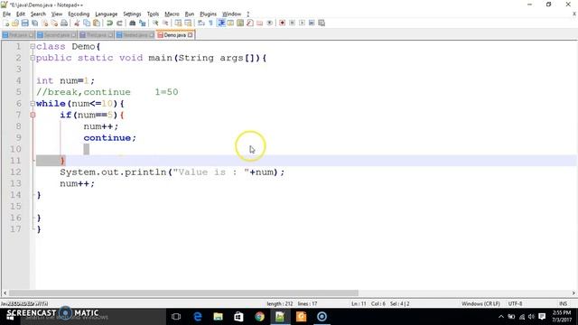
Task: Print the document using printer icon
Action: [64, 23]
